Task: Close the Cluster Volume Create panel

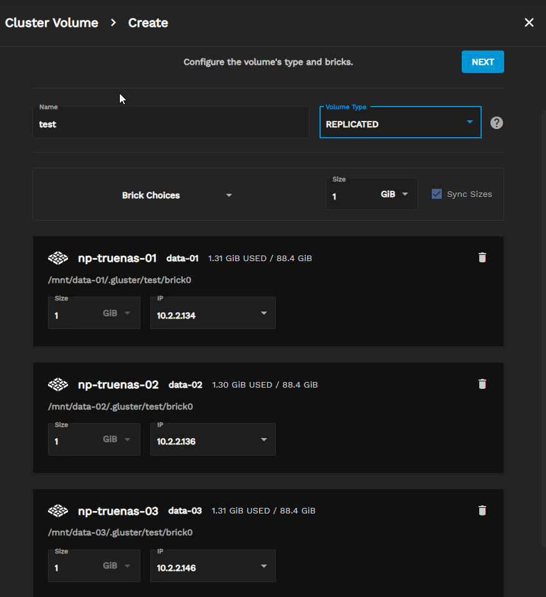Action: pos(529,23)
